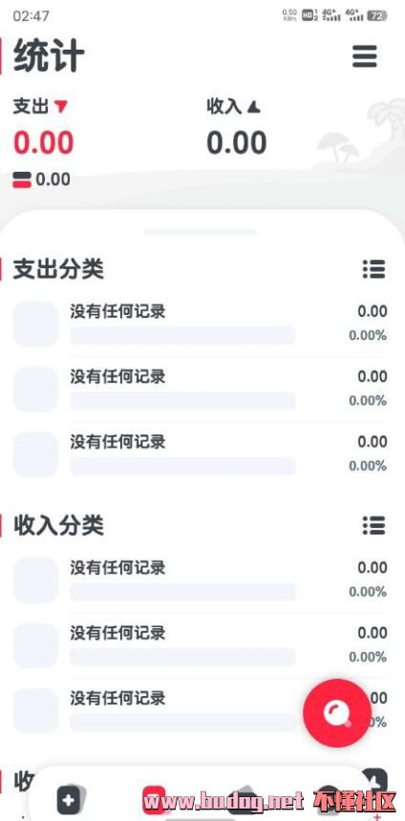Tap the red 0.00 expense total
The image size is (405, 821).
tap(44, 142)
